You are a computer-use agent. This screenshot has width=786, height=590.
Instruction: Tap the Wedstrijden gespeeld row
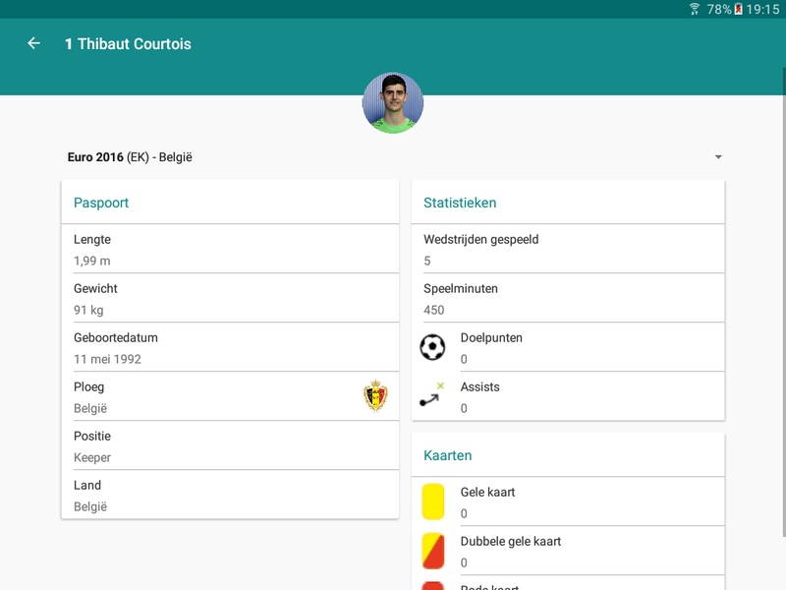568,249
